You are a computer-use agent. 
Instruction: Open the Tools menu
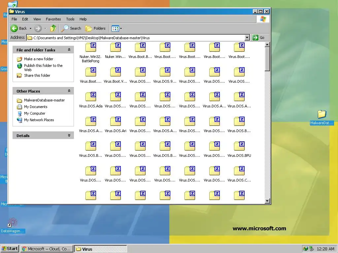(70, 19)
